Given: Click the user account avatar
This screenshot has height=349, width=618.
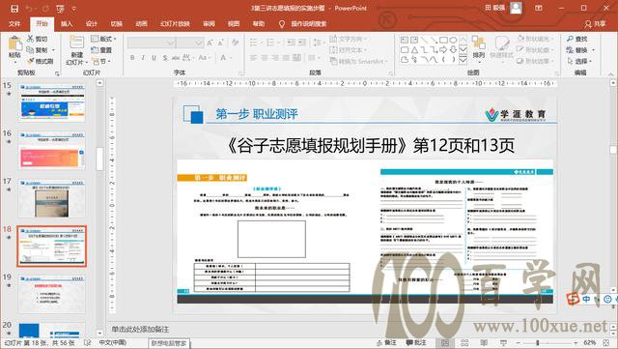Looking at the screenshot, I should 516,8.
